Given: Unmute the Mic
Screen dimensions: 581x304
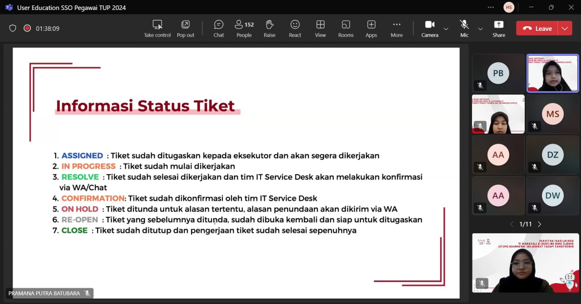Looking at the screenshot, I should (x=464, y=28).
